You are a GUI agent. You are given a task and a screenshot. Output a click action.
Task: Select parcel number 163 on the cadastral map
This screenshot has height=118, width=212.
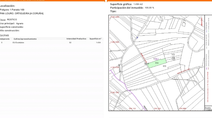click(x=173, y=55)
